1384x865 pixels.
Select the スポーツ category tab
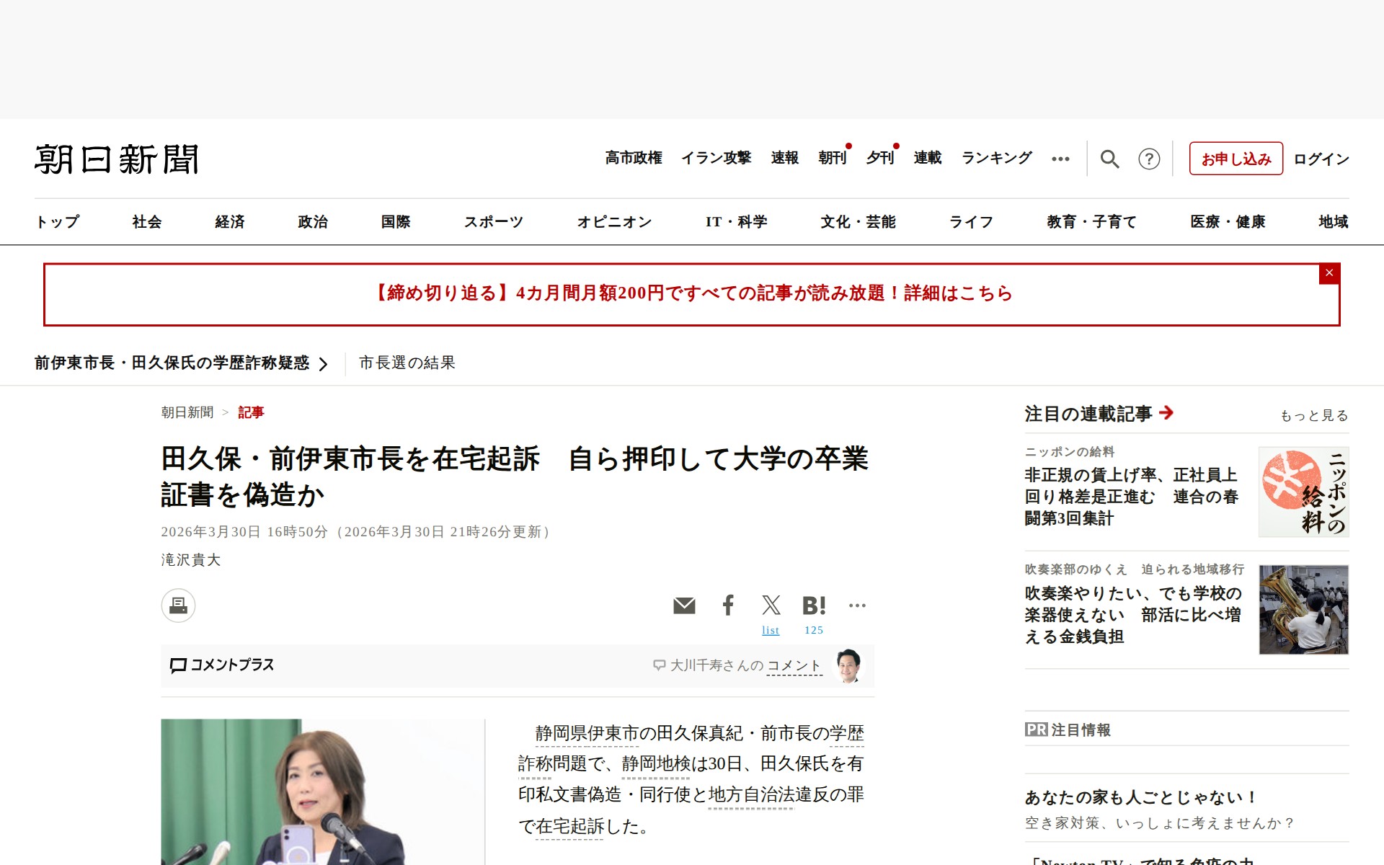pyautogui.click(x=493, y=222)
